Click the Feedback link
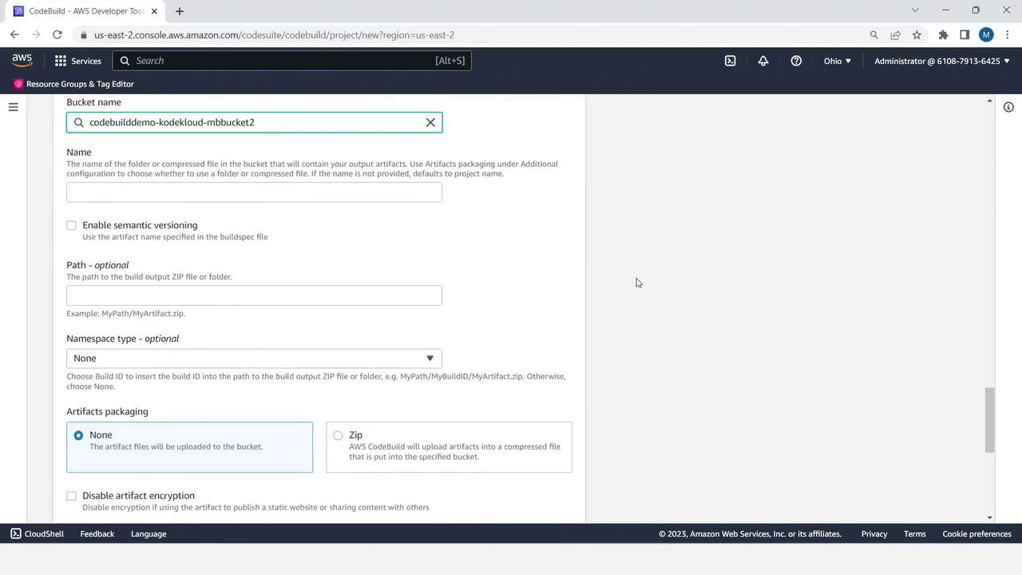 coord(97,533)
